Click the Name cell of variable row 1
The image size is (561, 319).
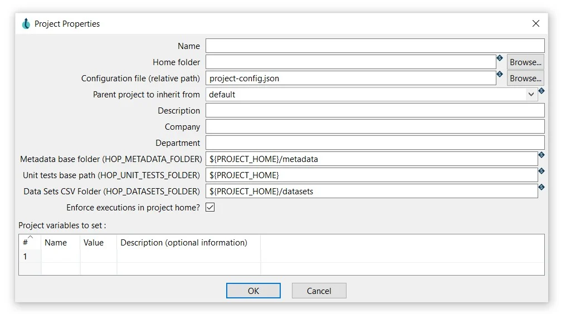click(x=61, y=257)
